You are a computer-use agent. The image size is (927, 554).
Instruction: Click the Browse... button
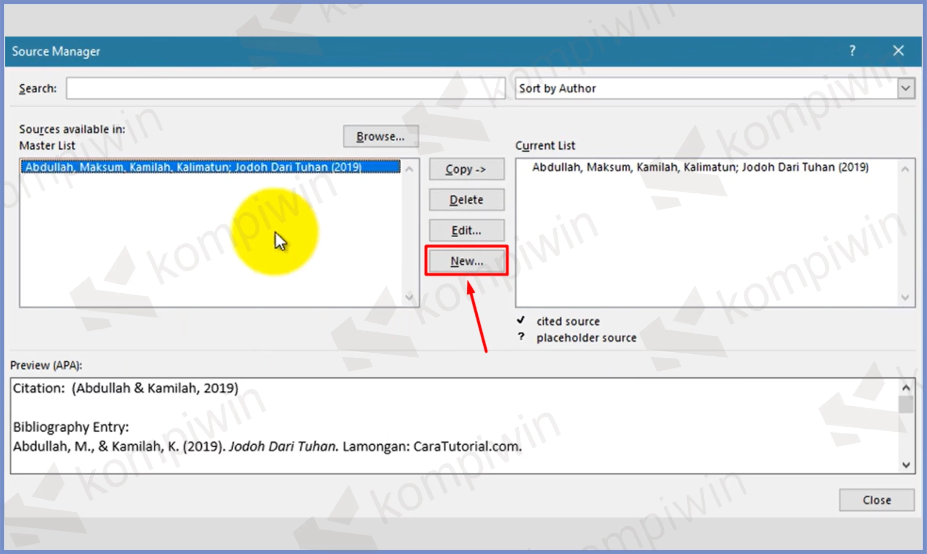point(381,136)
